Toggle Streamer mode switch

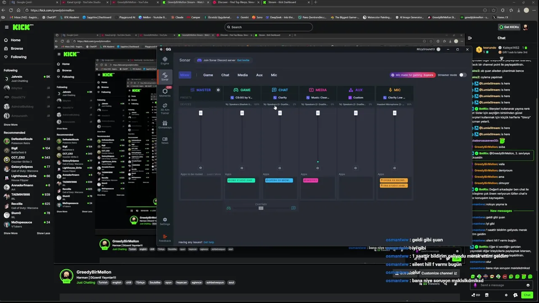(463, 75)
